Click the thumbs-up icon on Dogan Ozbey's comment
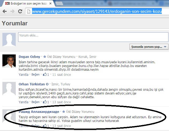This screenshot has width=169, height=131. point(45,75)
